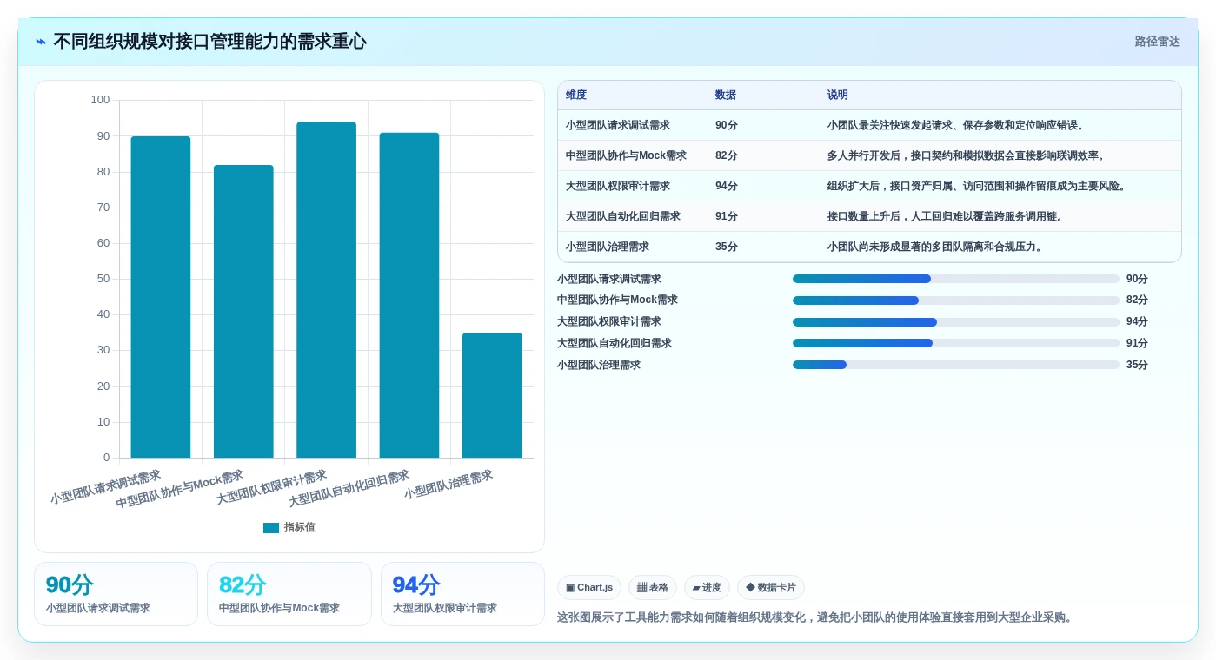Click the x-axis label 小型团队治理需求
The height and width of the screenshot is (660, 1216).
(x=448, y=485)
